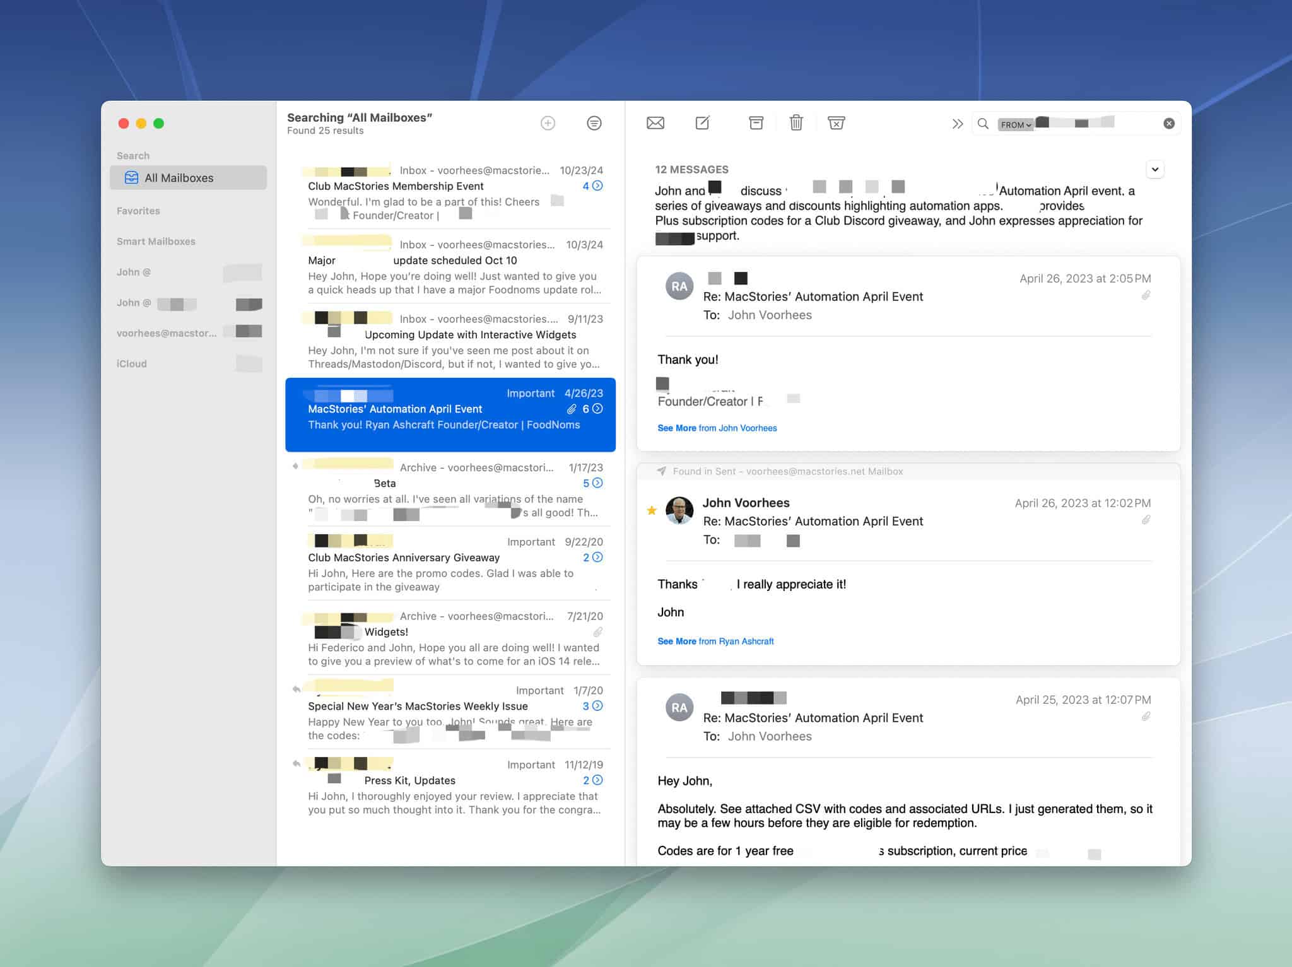This screenshot has width=1292, height=967.
Task: Expand thread count 5 on Beta message
Action: [x=593, y=483]
